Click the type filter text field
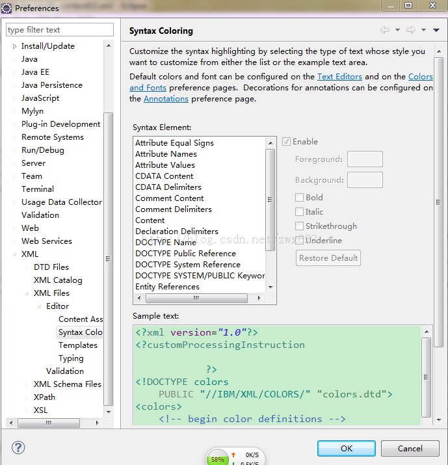The image size is (448, 465). click(59, 30)
